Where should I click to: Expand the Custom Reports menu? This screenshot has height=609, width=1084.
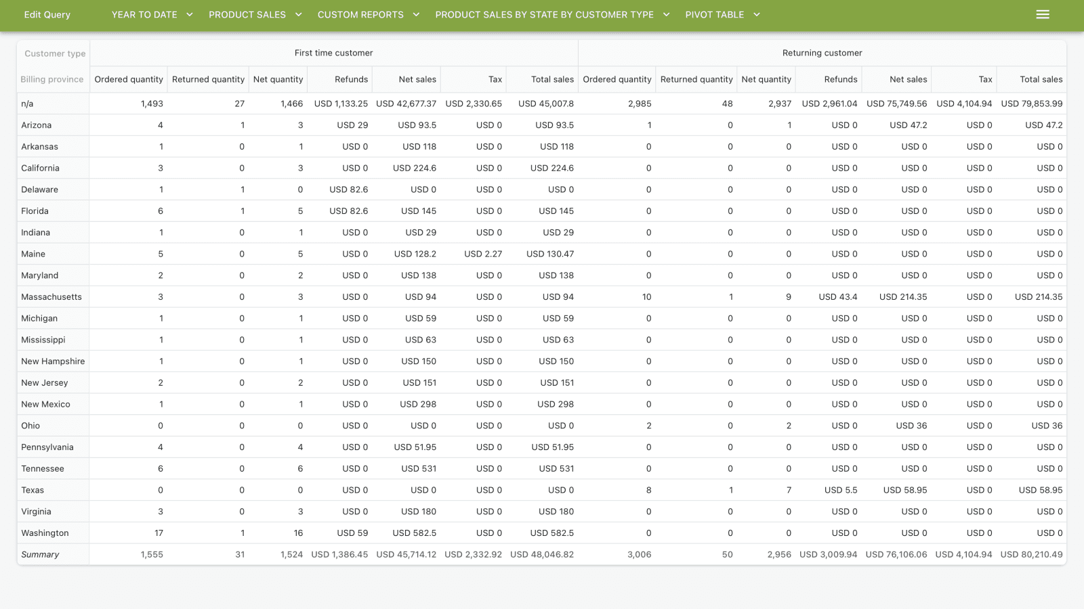(x=368, y=14)
